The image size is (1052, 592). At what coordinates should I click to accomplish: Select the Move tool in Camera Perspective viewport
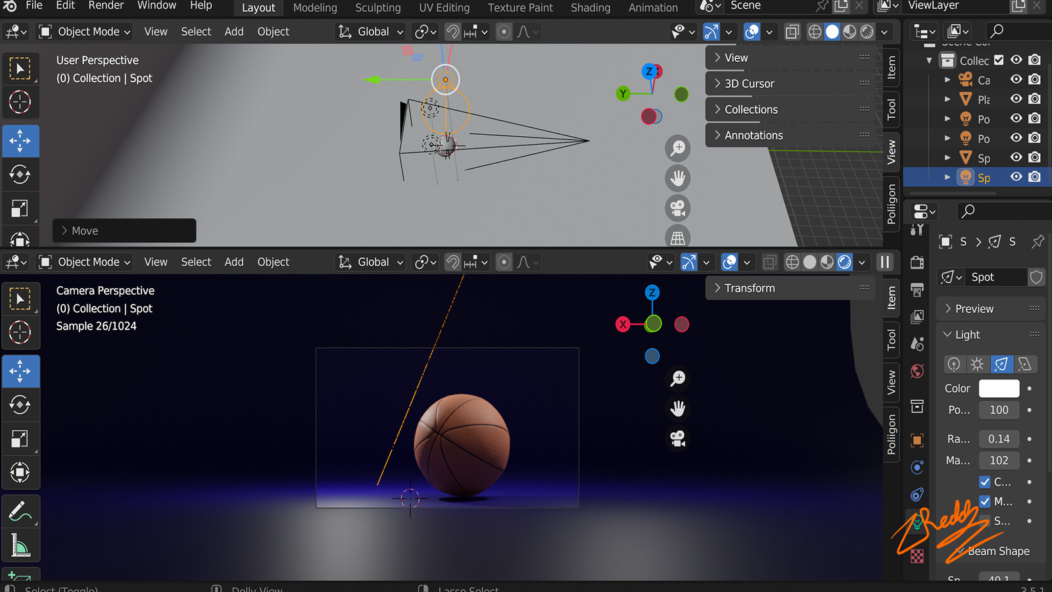coord(20,371)
